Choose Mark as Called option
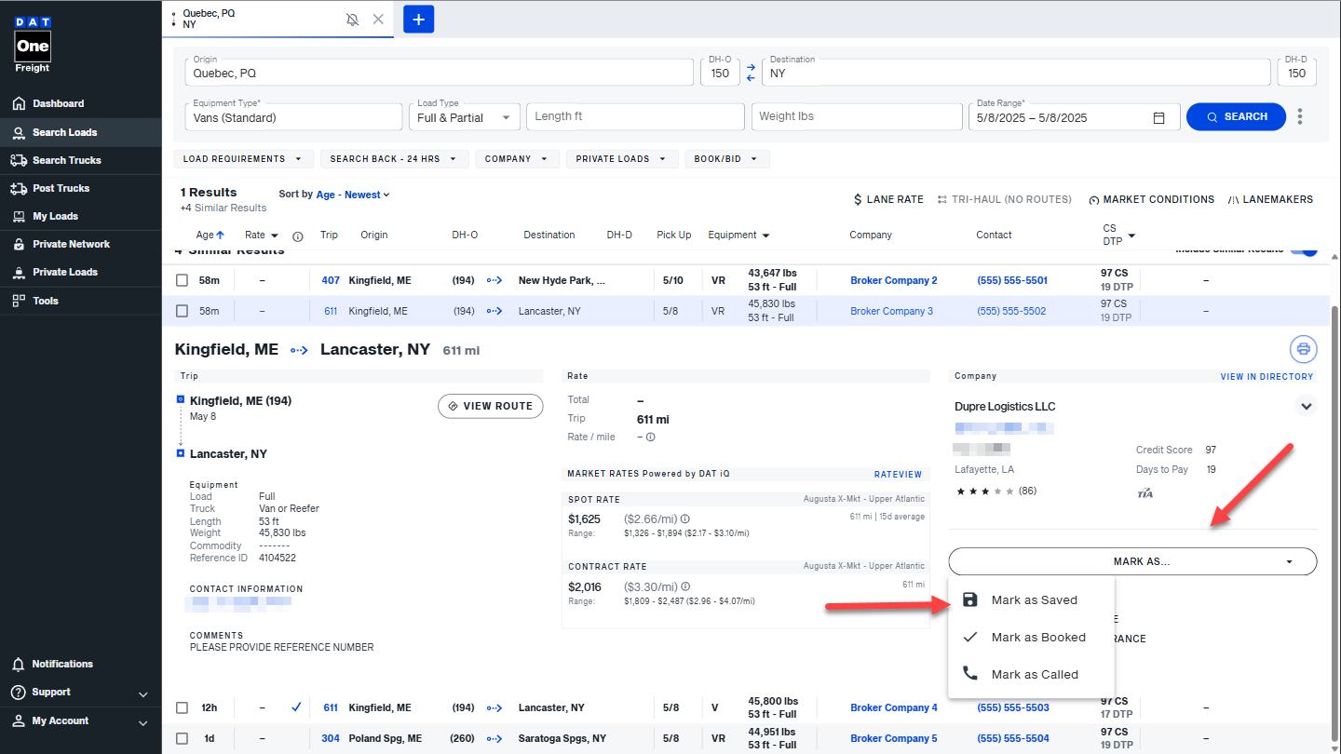Screen dimensions: 1341x754 click(1034, 675)
